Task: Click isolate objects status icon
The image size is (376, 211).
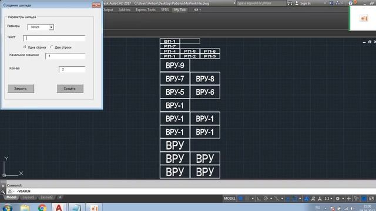Action: pos(357,198)
